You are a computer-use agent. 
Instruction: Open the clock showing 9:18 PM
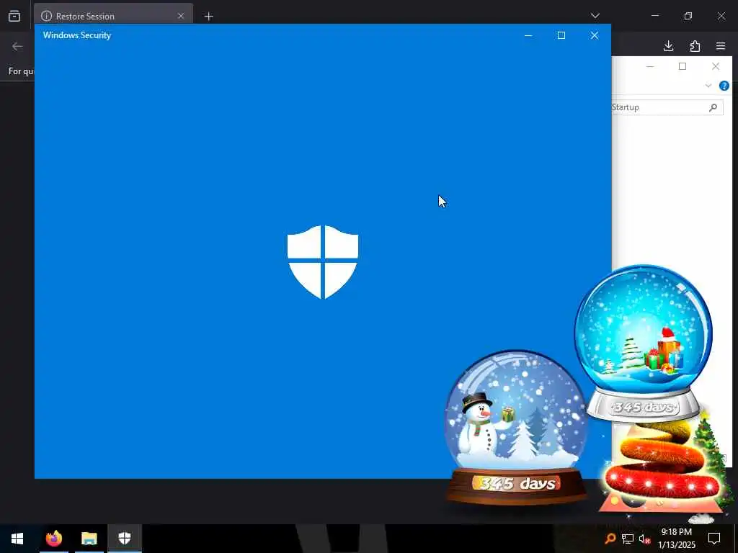click(676, 539)
